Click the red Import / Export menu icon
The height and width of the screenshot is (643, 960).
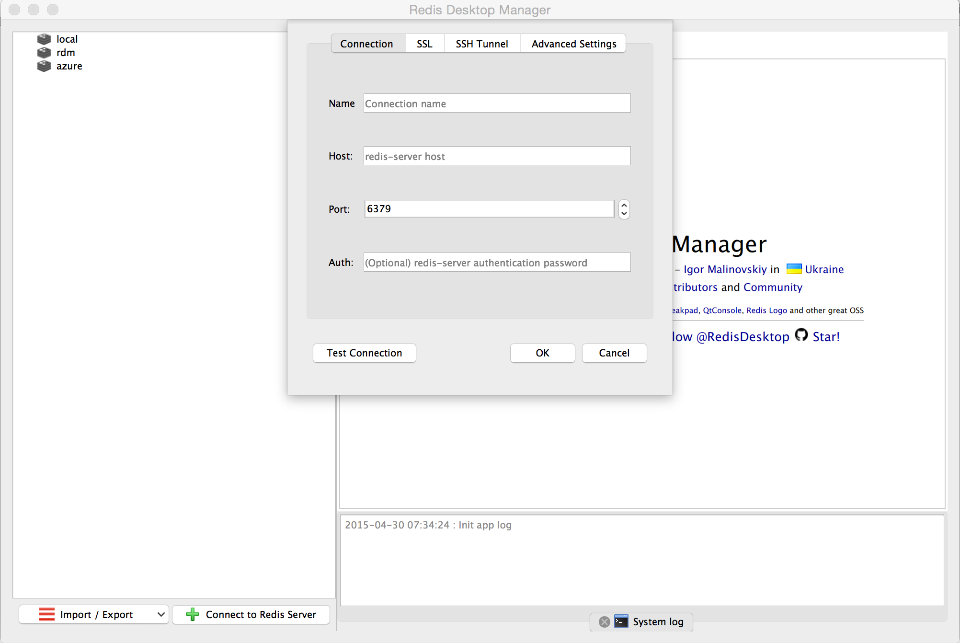(47, 614)
